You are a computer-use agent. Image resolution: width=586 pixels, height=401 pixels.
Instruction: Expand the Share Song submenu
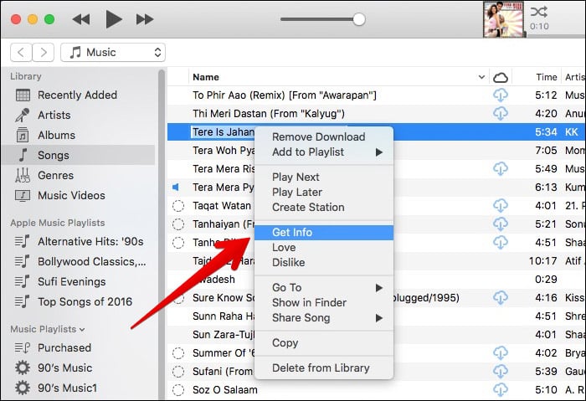click(324, 318)
